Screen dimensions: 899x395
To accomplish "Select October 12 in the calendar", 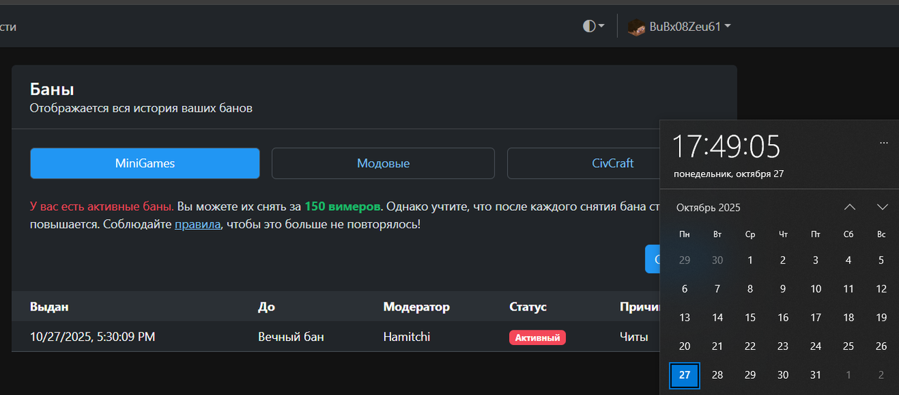I will [881, 289].
